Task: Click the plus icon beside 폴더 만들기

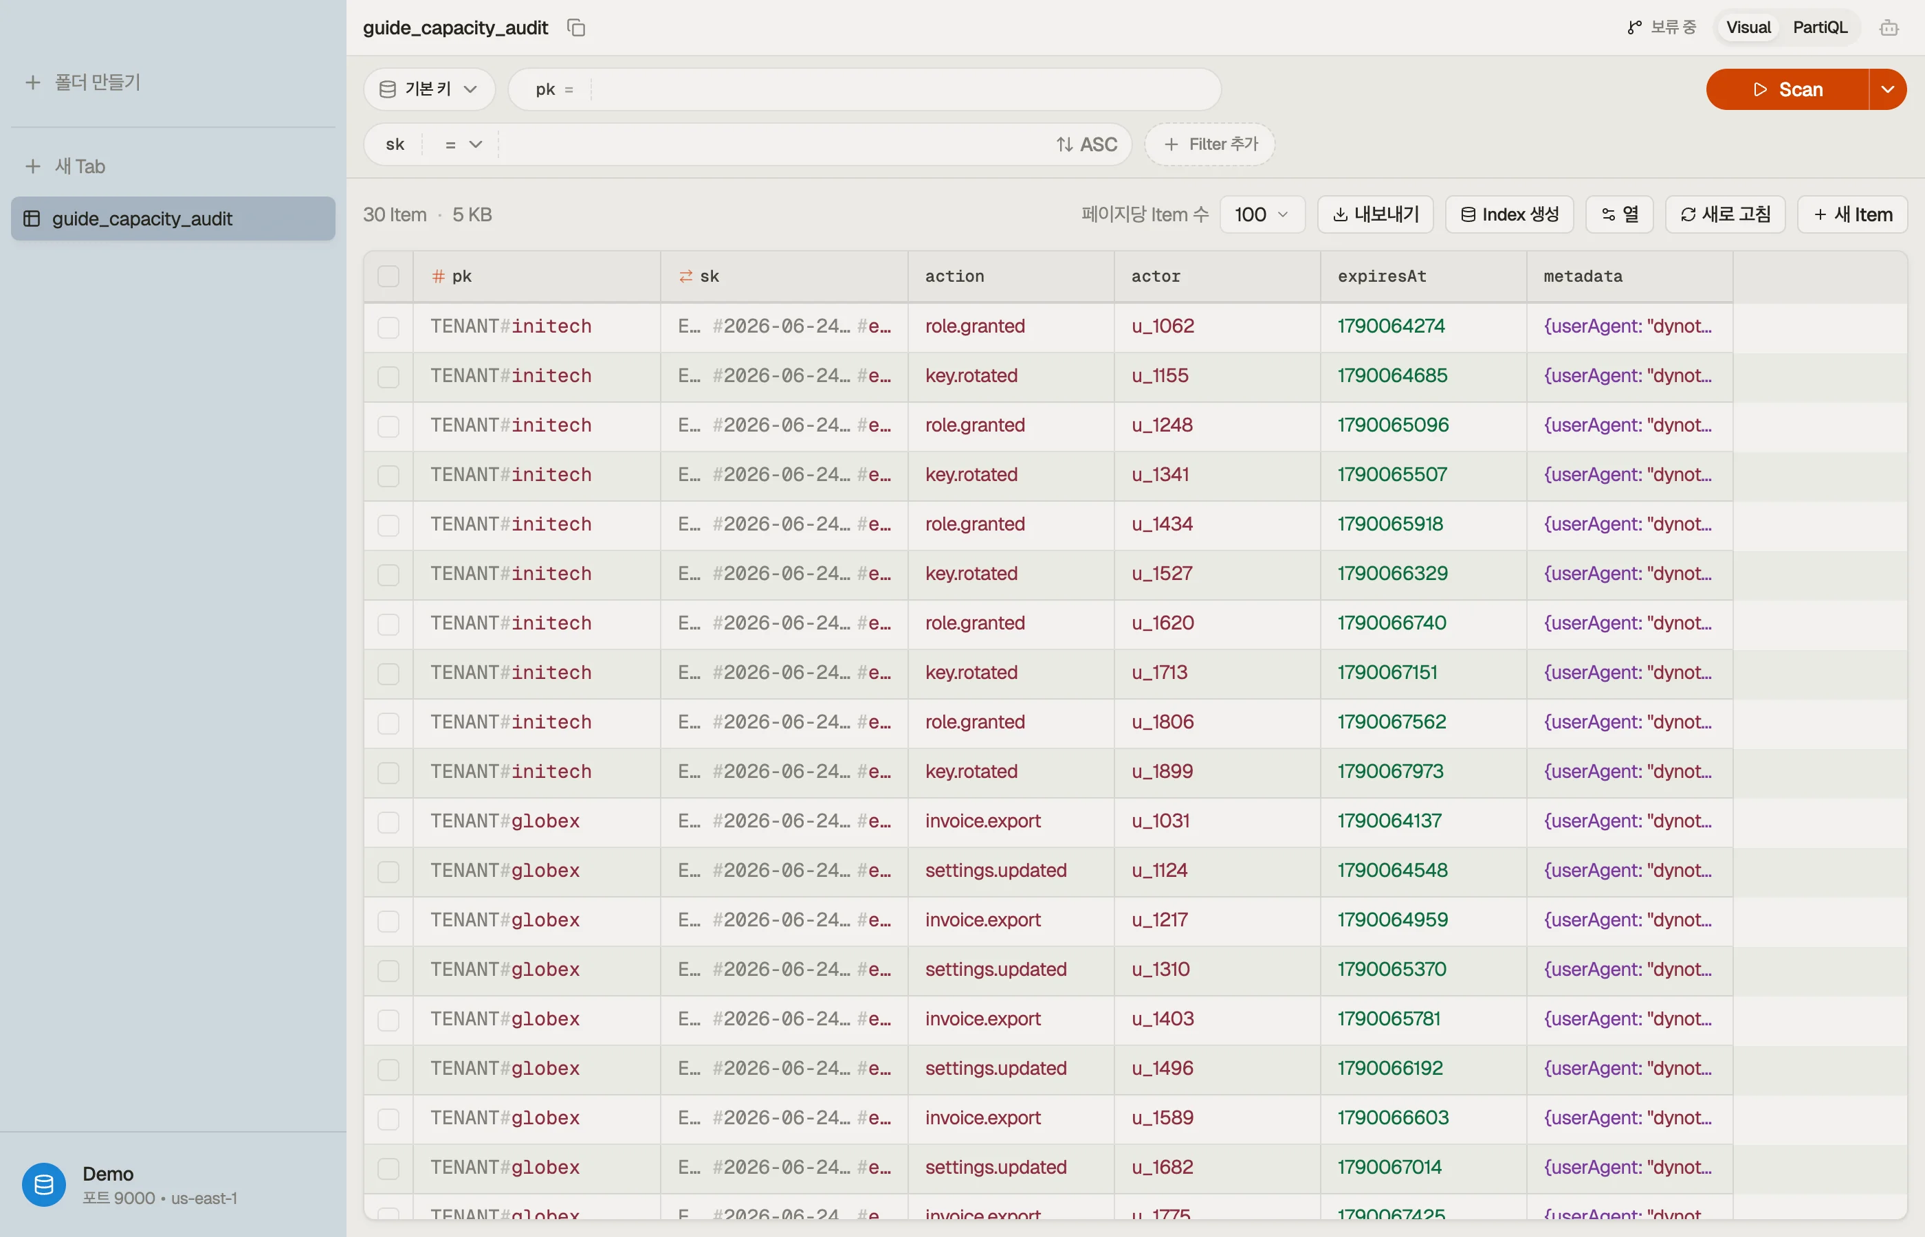Action: pos(33,82)
